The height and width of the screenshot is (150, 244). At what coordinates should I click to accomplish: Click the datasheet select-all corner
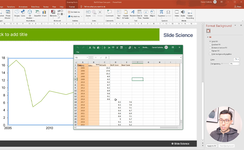pos(76,62)
